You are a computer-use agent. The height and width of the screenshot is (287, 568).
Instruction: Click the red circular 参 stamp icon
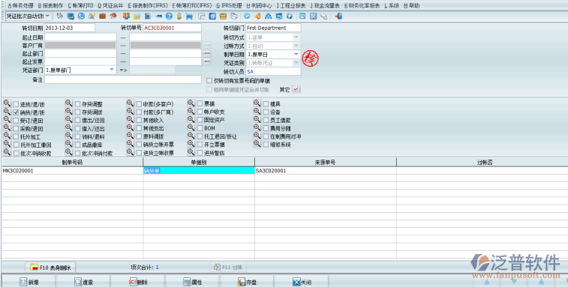point(311,58)
